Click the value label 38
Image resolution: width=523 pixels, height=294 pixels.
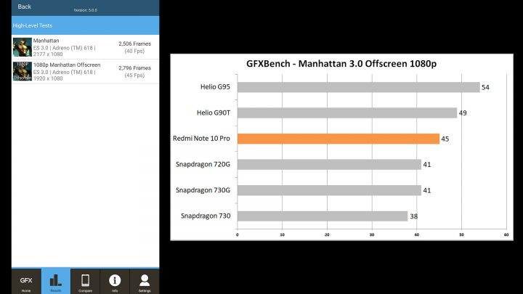413,216
